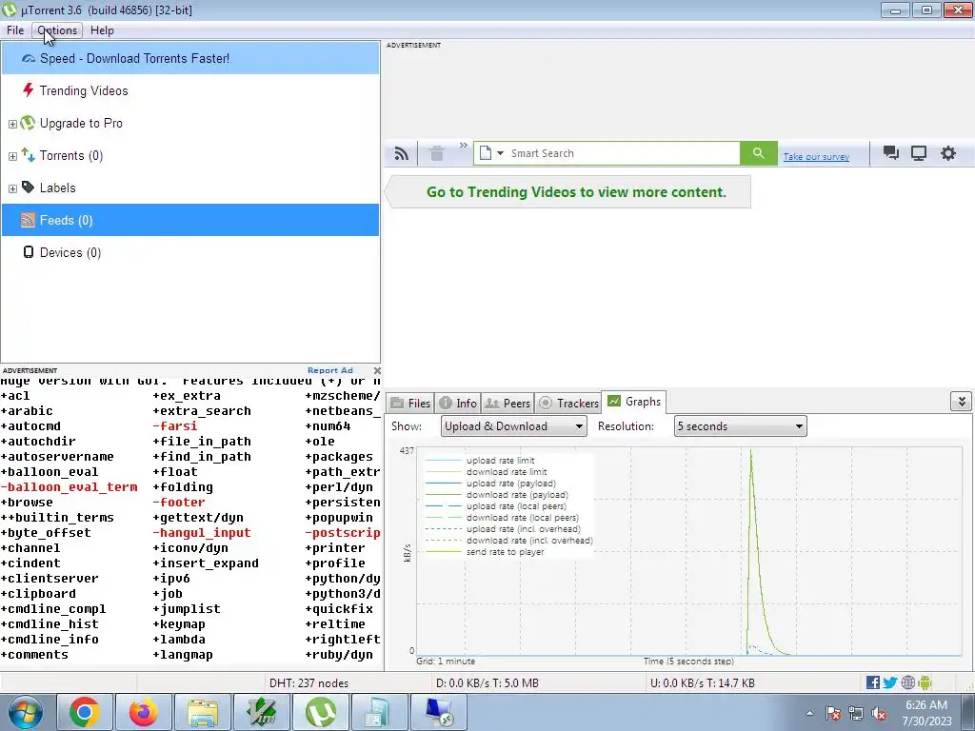Click the network tray icon
Viewport: 975px width, 731px height.
point(856,714)
